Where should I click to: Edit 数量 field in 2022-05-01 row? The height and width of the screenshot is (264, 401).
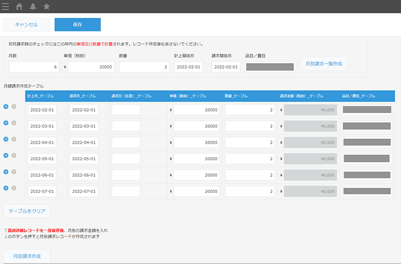250,159
